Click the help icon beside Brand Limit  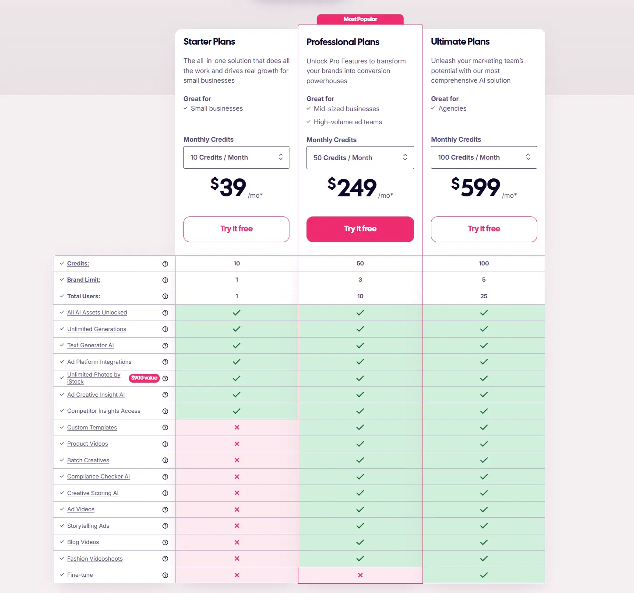(x=165, y=280)
